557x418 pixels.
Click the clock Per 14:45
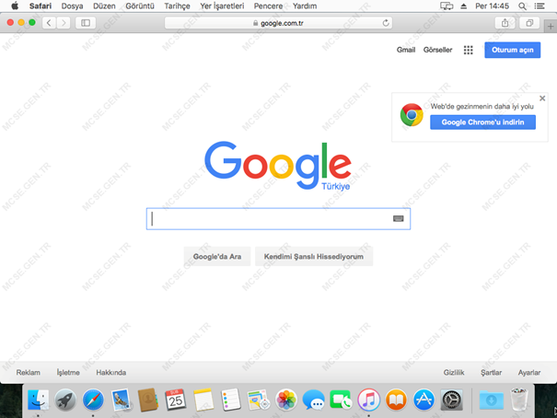(492, 6)
